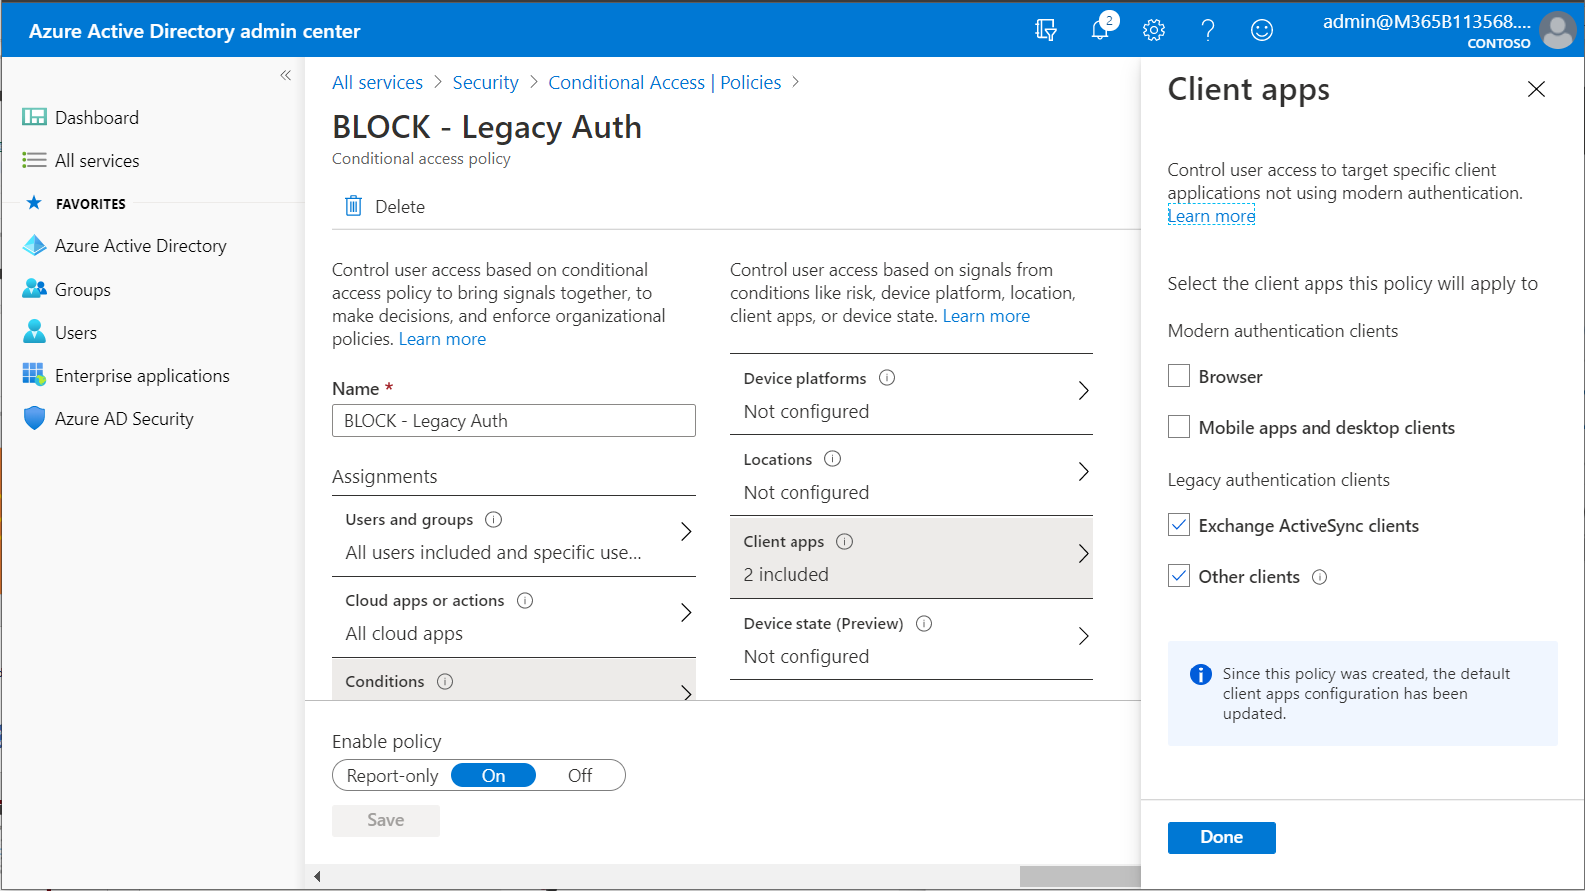Set Enable policy to On
Screen dimensions: 1585x891
pyautogui.click(x=494, y=775)
